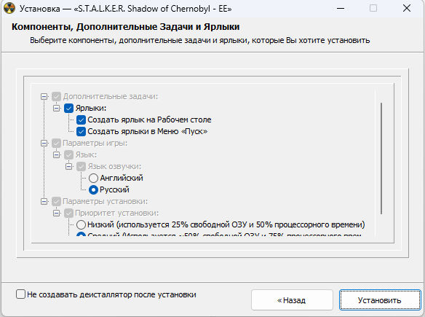Viewport: 425px width, 317px height.
Task: Select Русский voice language radio button
Action: pyautogui.click(x=93, y=189)
